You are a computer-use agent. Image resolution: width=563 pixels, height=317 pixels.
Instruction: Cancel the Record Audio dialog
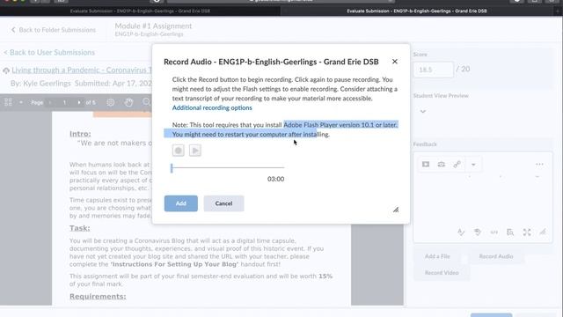coord(223,203)
